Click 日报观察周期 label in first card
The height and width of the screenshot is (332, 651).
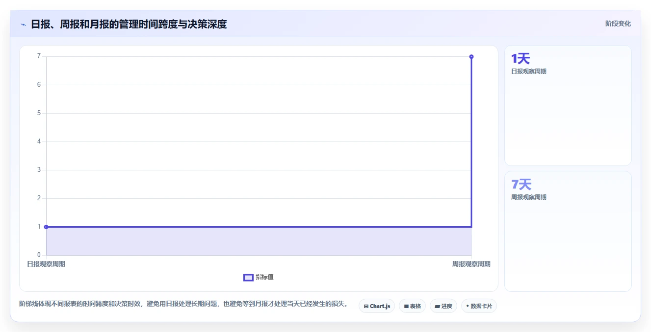tap(529, 71)
